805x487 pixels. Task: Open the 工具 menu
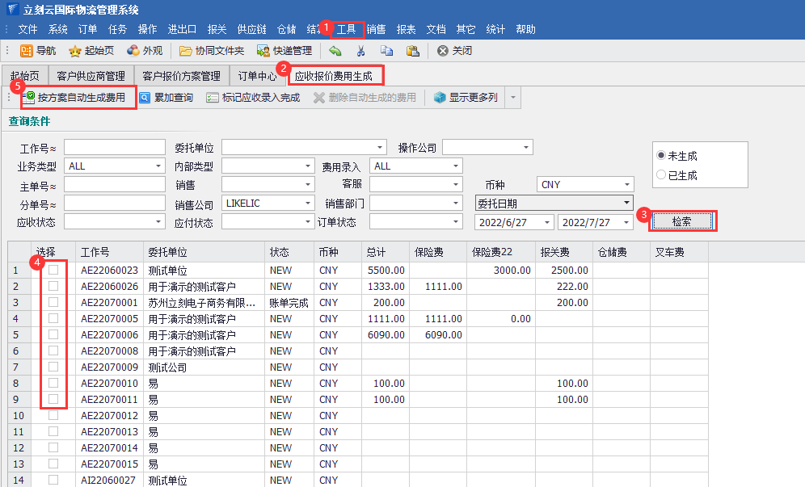pos(346,29)
